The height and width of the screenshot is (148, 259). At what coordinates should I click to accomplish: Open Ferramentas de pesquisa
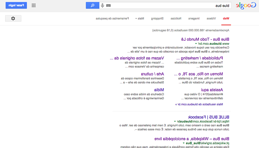[x=112, y=18]
